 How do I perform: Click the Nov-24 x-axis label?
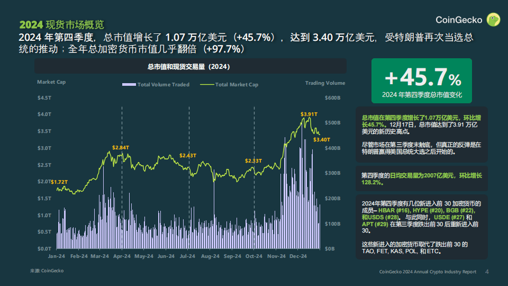[x=276, y=256]
